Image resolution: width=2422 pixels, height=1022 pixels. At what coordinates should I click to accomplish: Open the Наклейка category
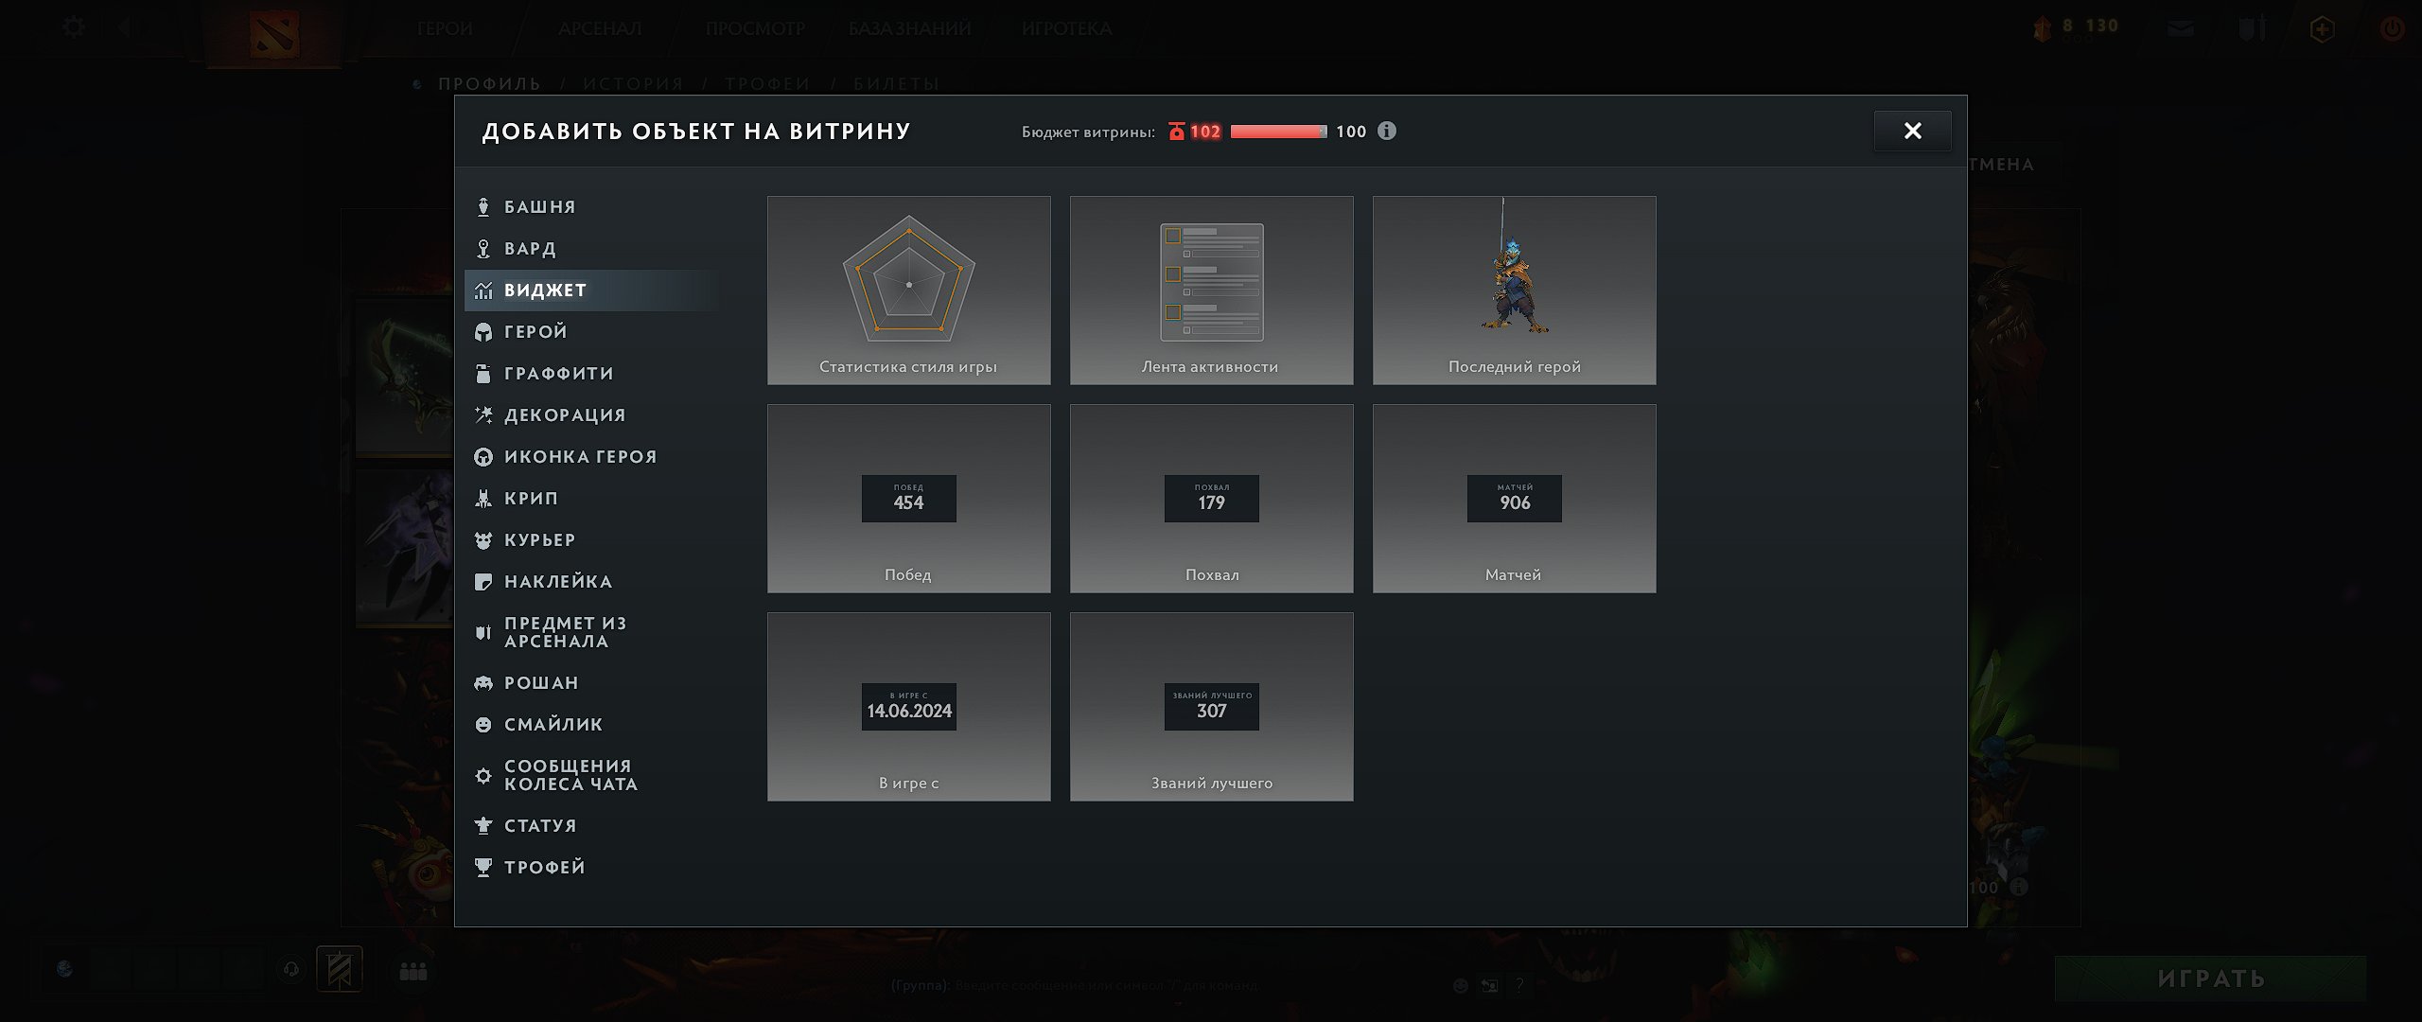[591, 581]
